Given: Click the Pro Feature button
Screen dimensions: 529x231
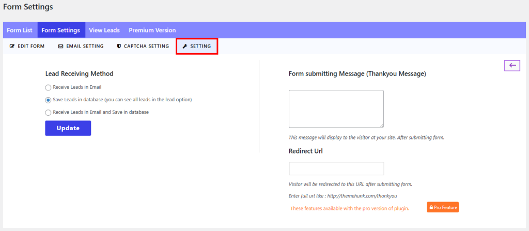Looking at the screenshot, I should click(443, 207).
